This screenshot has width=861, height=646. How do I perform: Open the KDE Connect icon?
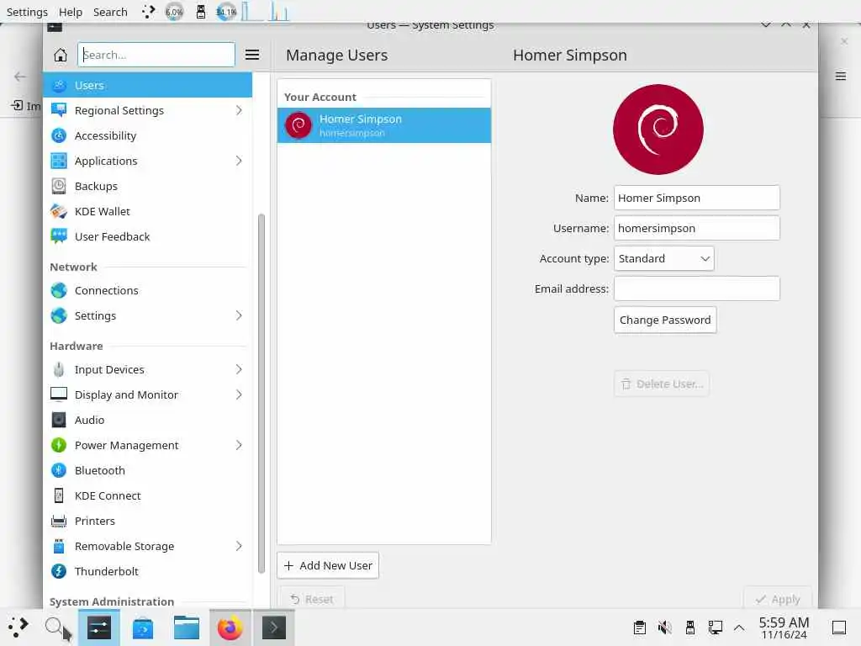click(59, 496)
